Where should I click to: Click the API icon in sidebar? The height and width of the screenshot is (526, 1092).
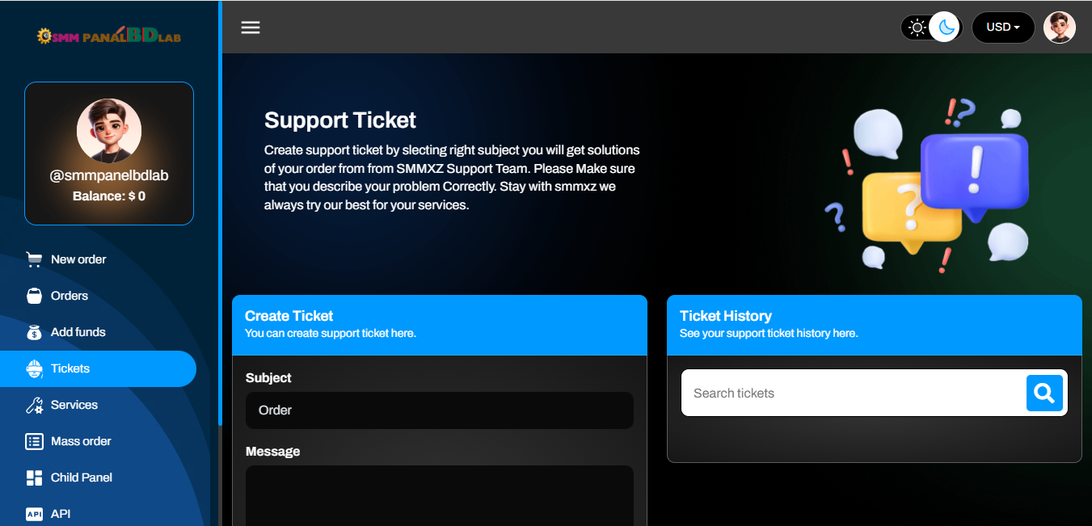(x=34, y=514)
